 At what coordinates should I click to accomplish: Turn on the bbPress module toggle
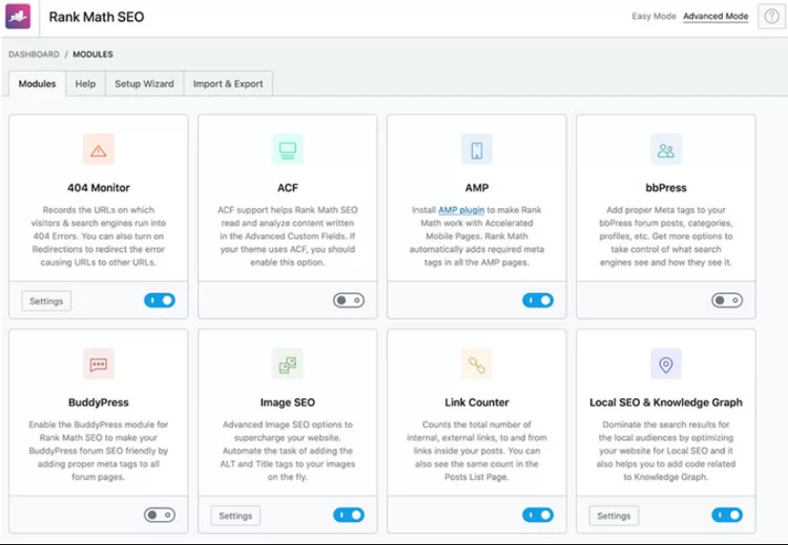tap(727, 301)
